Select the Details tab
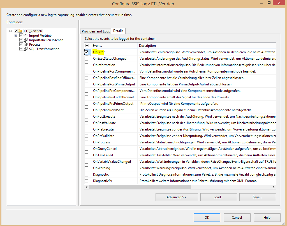Viewport: 287px width, 226px height. pyautogui.click(x=118, y=31)
